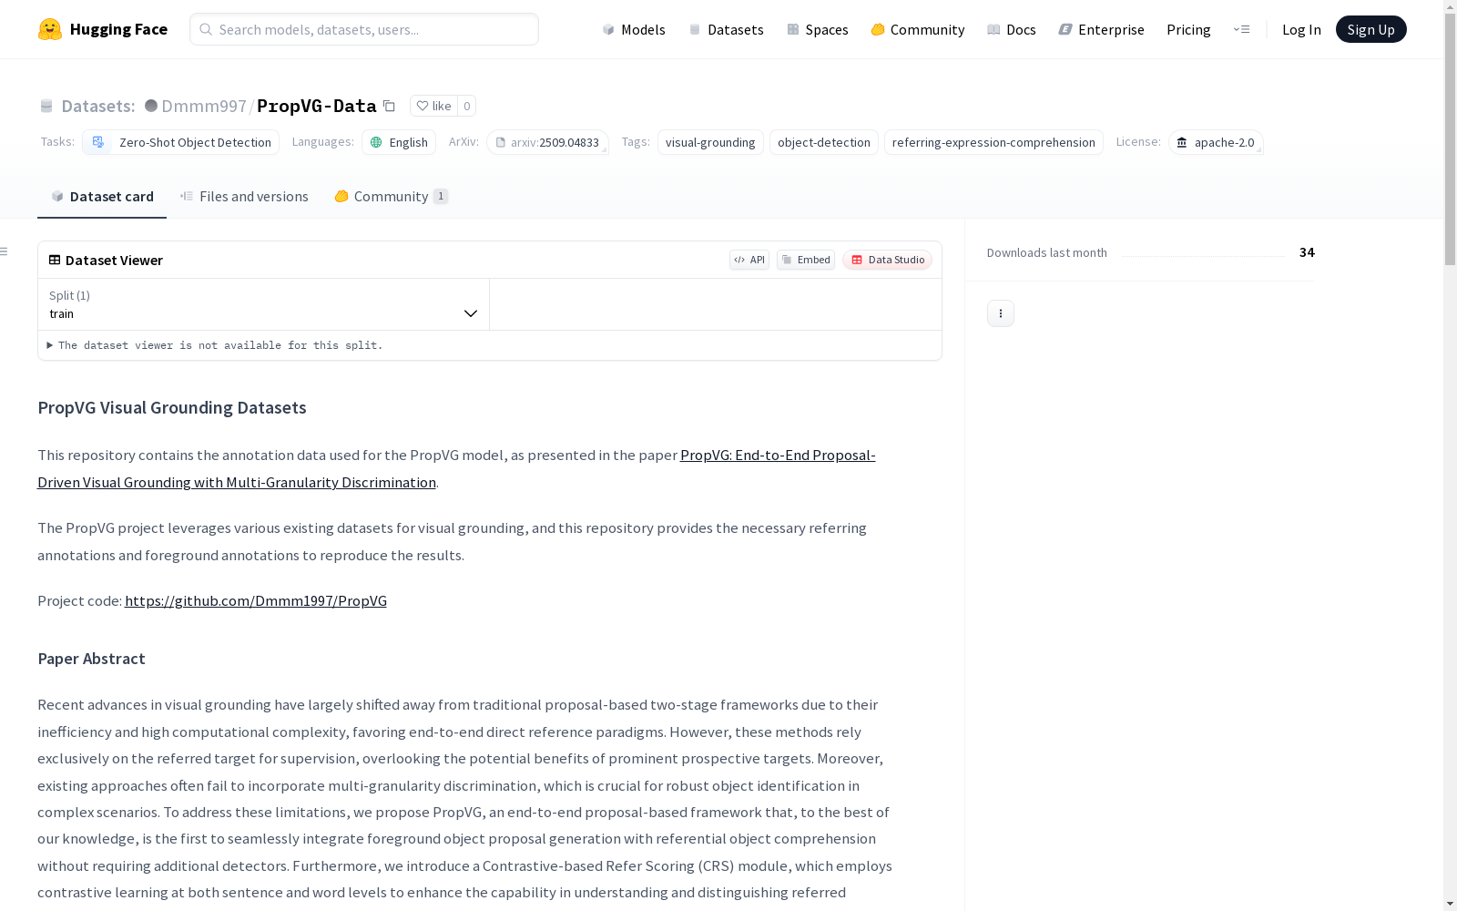Image resolution: width=1457 pixels, height=911 pixels.
Task: Click the visual-grounding tag
Action: 710,142
